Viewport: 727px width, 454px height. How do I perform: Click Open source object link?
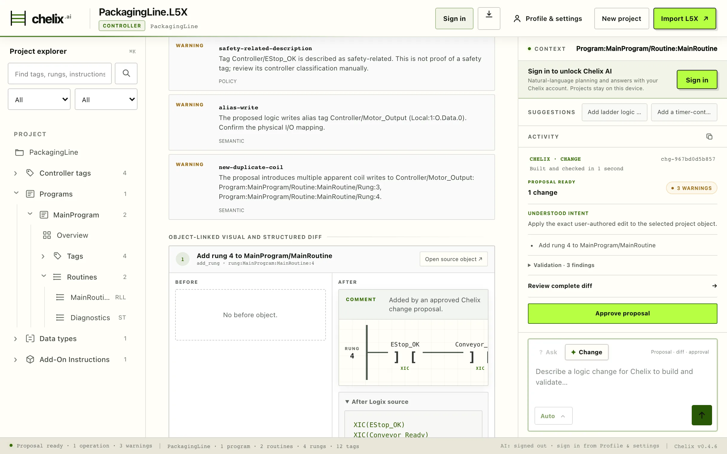point(453,259)
